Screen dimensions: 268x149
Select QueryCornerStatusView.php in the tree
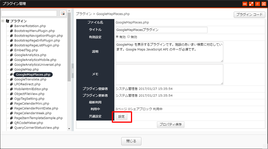(x=37, y=128)
